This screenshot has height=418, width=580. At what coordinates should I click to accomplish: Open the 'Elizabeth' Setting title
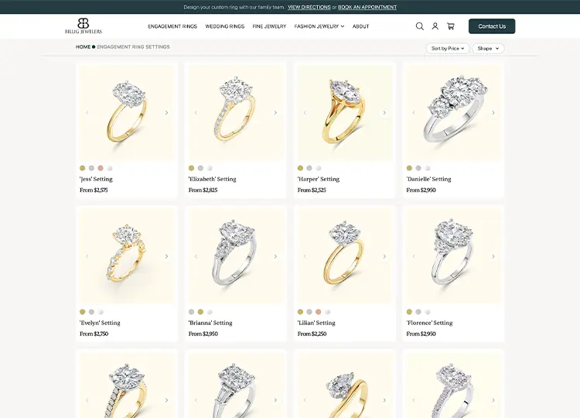click(213, 179)
